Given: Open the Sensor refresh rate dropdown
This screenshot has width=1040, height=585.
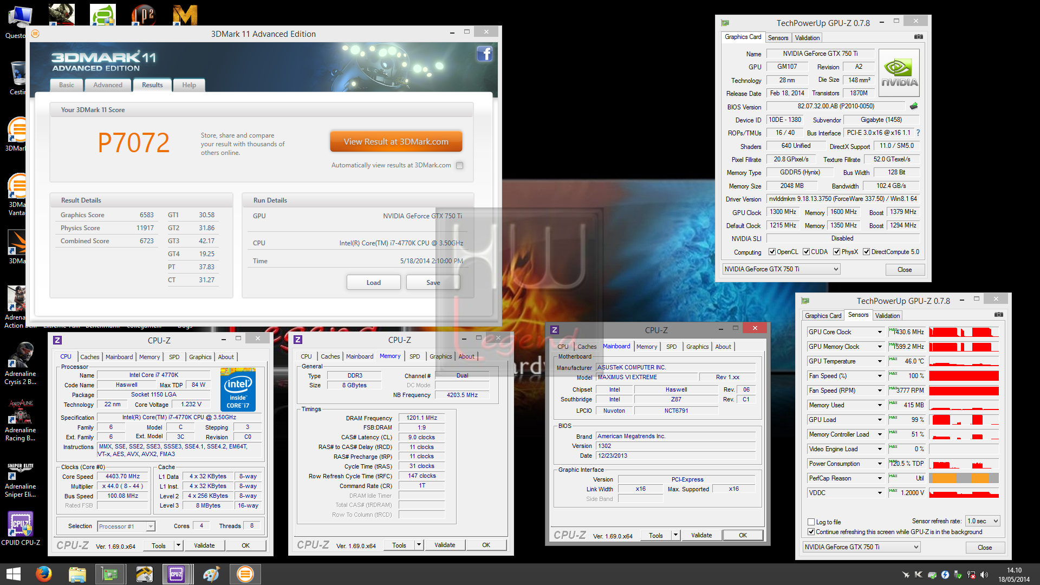Looking at the screenshot, I should pyautogui.click(x=983, y=521).
